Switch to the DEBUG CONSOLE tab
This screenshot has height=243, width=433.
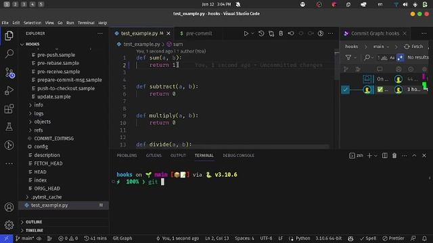[238, 156]
